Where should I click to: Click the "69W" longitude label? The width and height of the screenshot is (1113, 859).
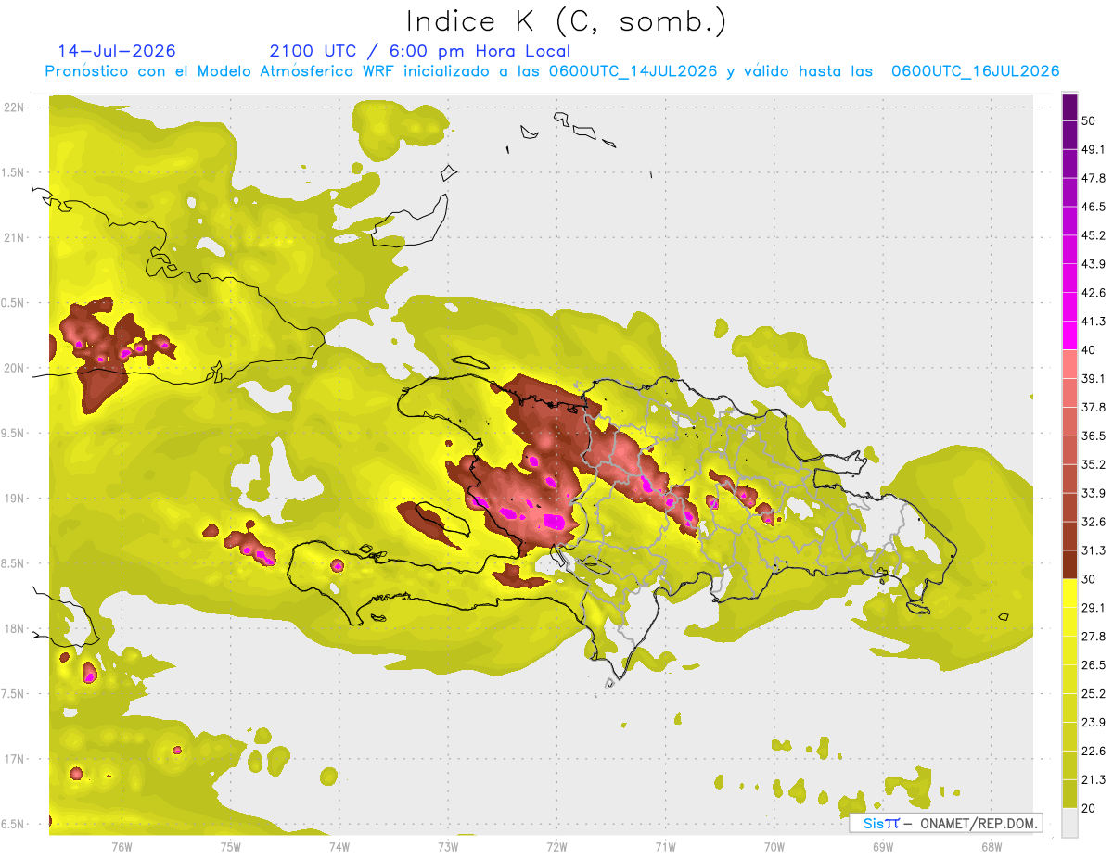point(883,847)
